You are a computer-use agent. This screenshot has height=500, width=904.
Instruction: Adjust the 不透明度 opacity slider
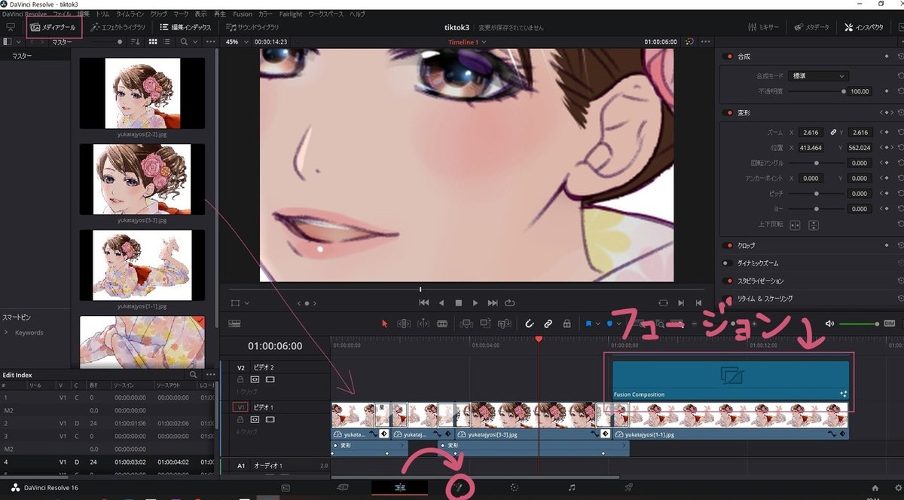[816, 91]
